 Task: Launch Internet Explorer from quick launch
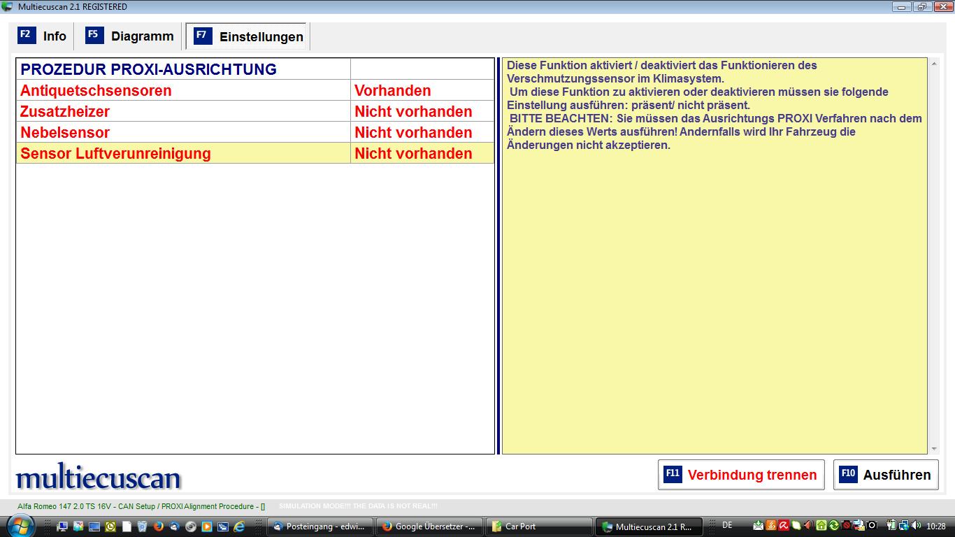pyautogui.click(x=239, y=527)
